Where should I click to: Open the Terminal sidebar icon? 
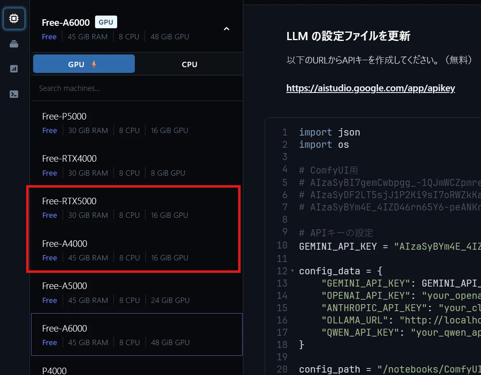(x=14, y=94)
